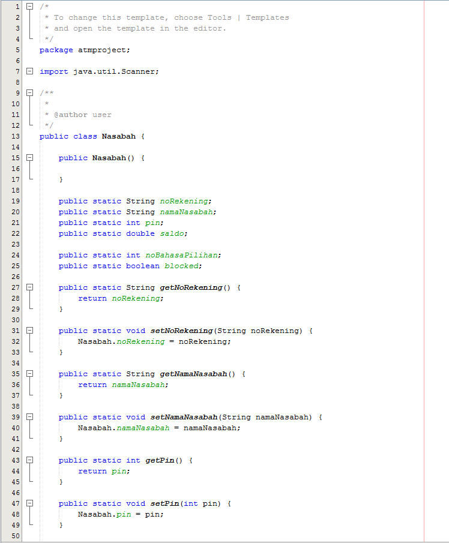This screenshot has width=449, height=543.
Task: Click 'java.util.Scanner' in the import statement
Action: 113,71
